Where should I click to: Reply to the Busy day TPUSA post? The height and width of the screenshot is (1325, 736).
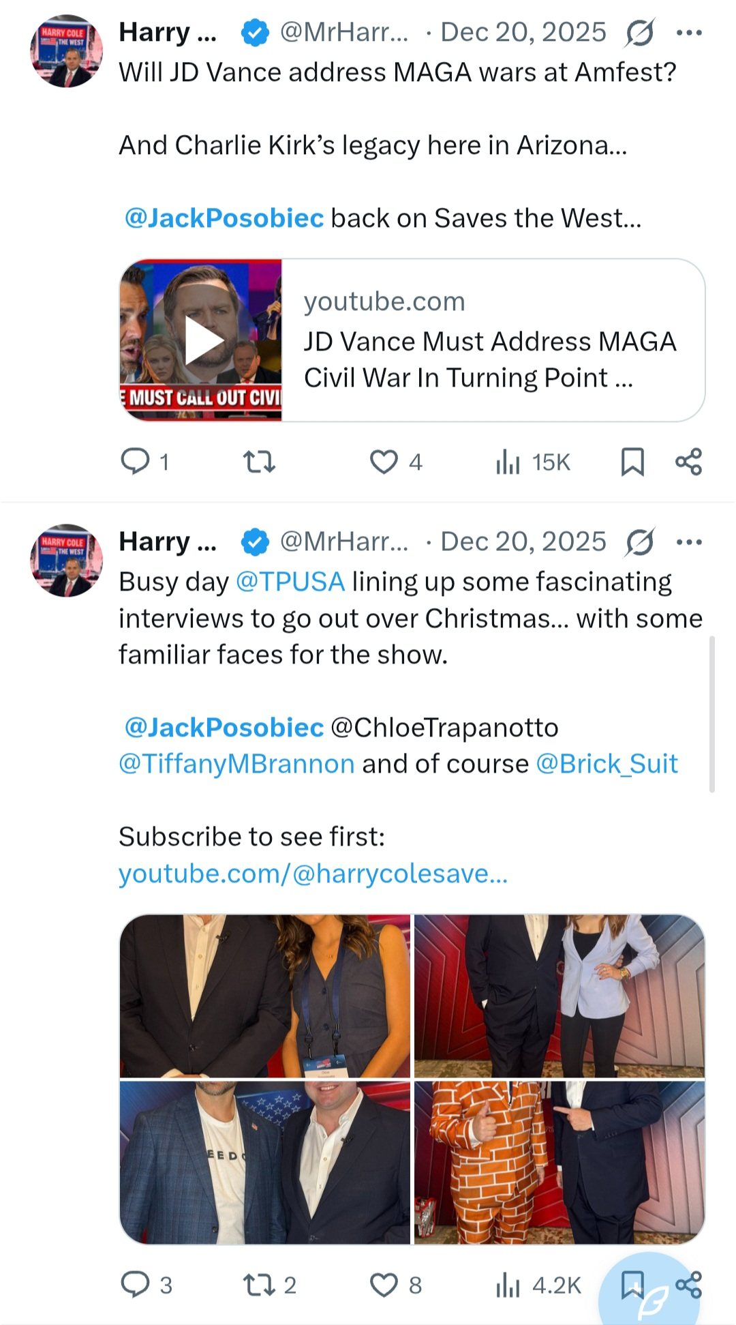point(135,1285)
